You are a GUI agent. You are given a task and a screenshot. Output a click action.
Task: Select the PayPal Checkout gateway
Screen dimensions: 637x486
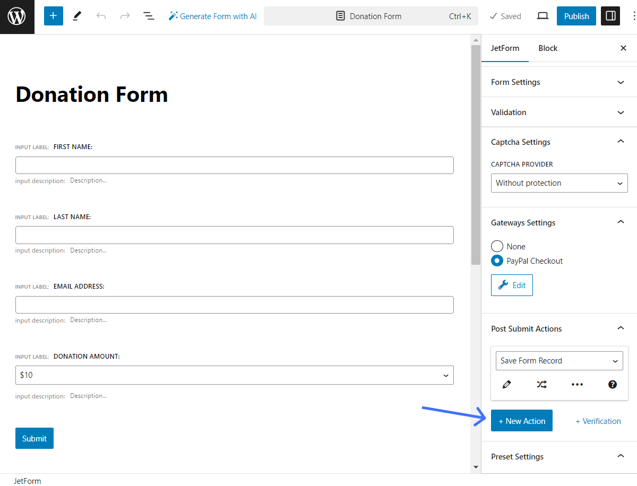coord(497,261)
